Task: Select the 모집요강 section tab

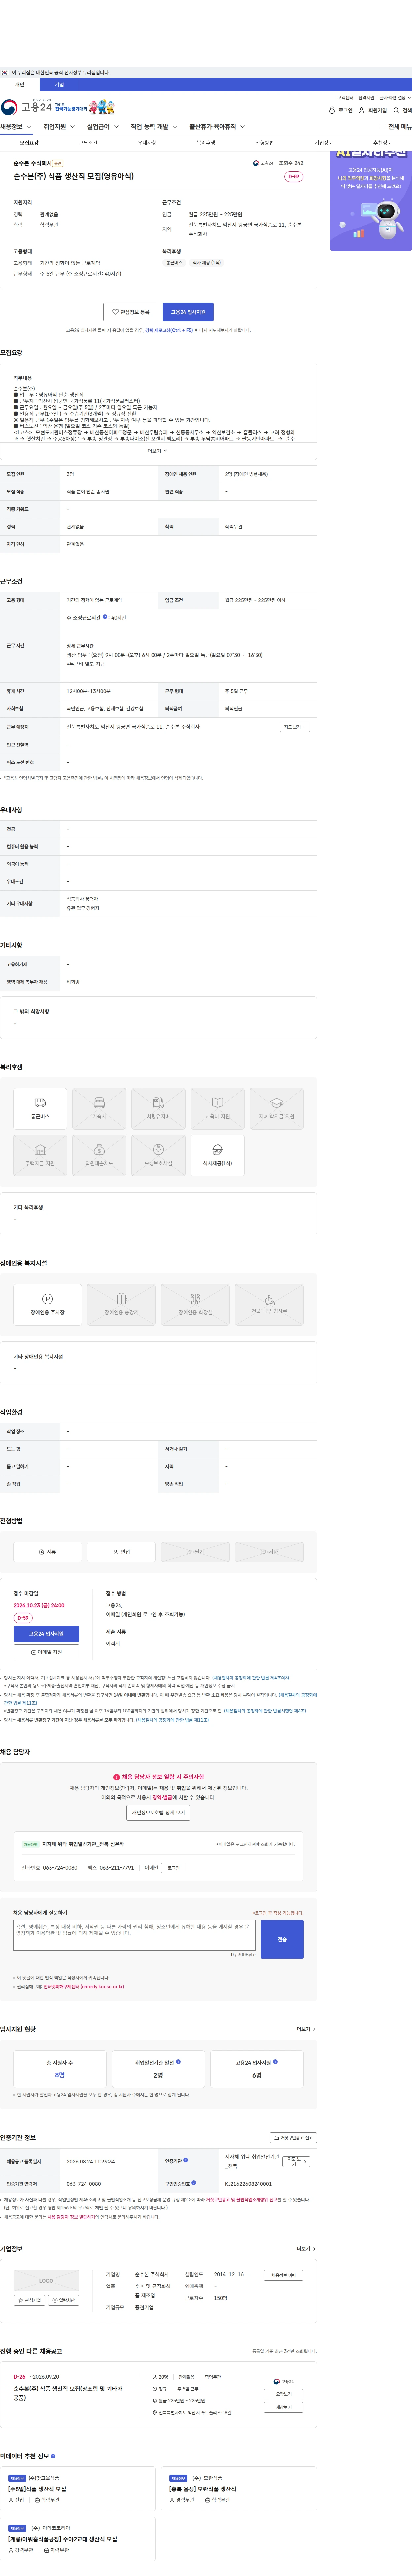Action: pos(29,143)
